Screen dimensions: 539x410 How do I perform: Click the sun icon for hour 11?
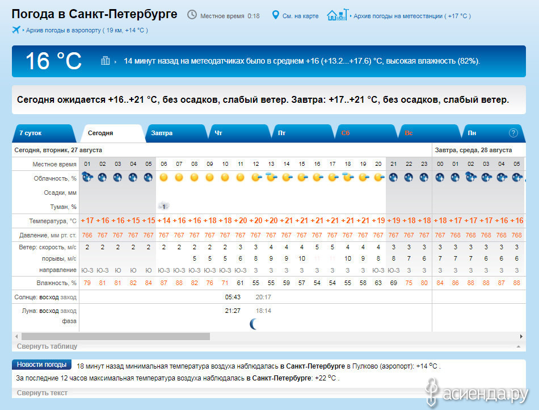(241, 178)
